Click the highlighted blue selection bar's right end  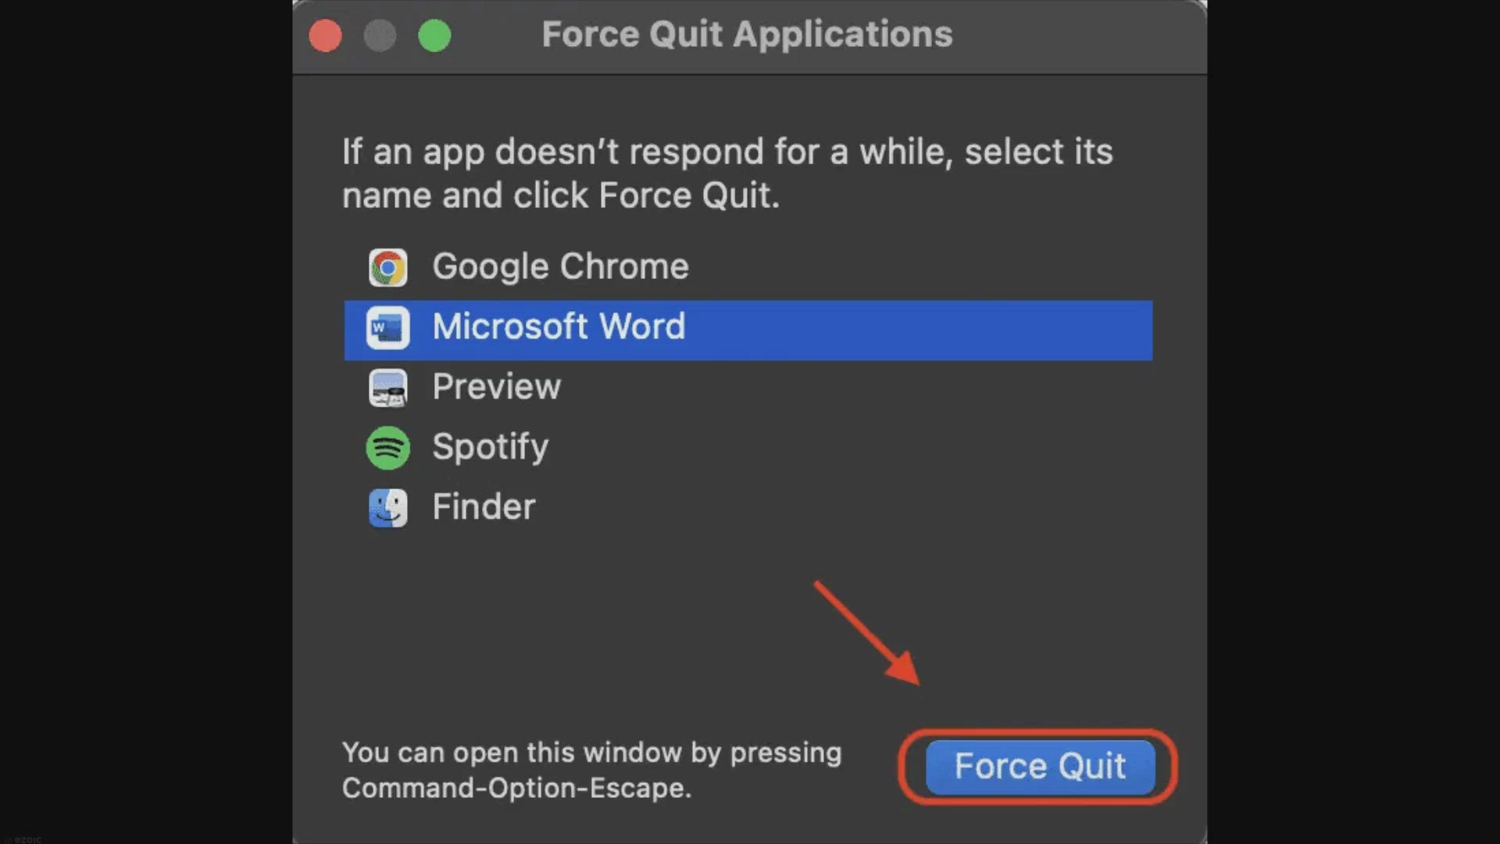[x=1125, y=330]
